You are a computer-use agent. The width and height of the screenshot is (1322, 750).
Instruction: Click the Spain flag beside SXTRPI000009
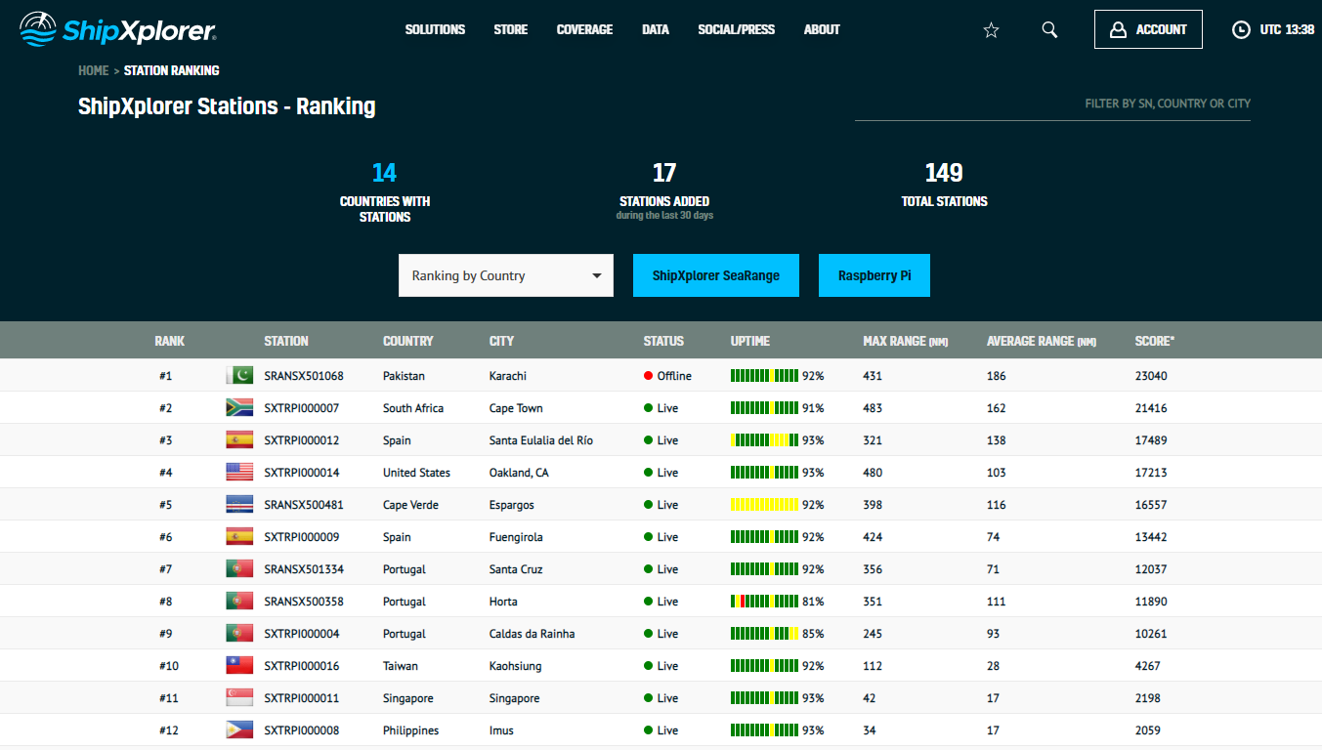click(x=239, y=537)
